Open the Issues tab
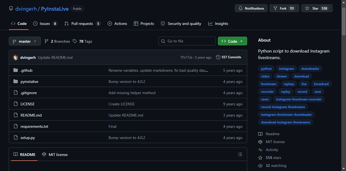Image resolution: width=346 pixels, height=171 pixels. tap(45, 24)
